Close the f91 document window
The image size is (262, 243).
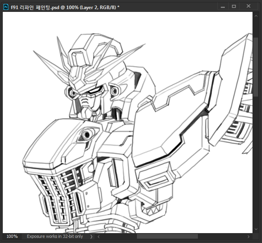249,6
